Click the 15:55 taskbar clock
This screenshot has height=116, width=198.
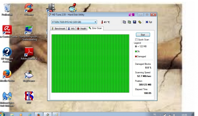coord(184,115)
